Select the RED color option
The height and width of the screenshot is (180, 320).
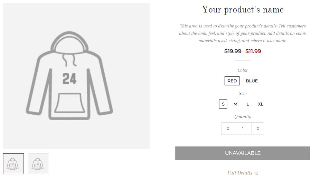click(x=232, y=81)
